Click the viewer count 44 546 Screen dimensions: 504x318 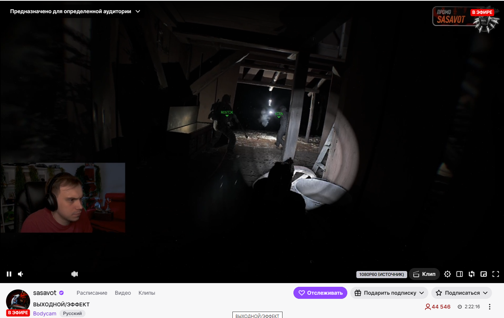click(438, 307)
